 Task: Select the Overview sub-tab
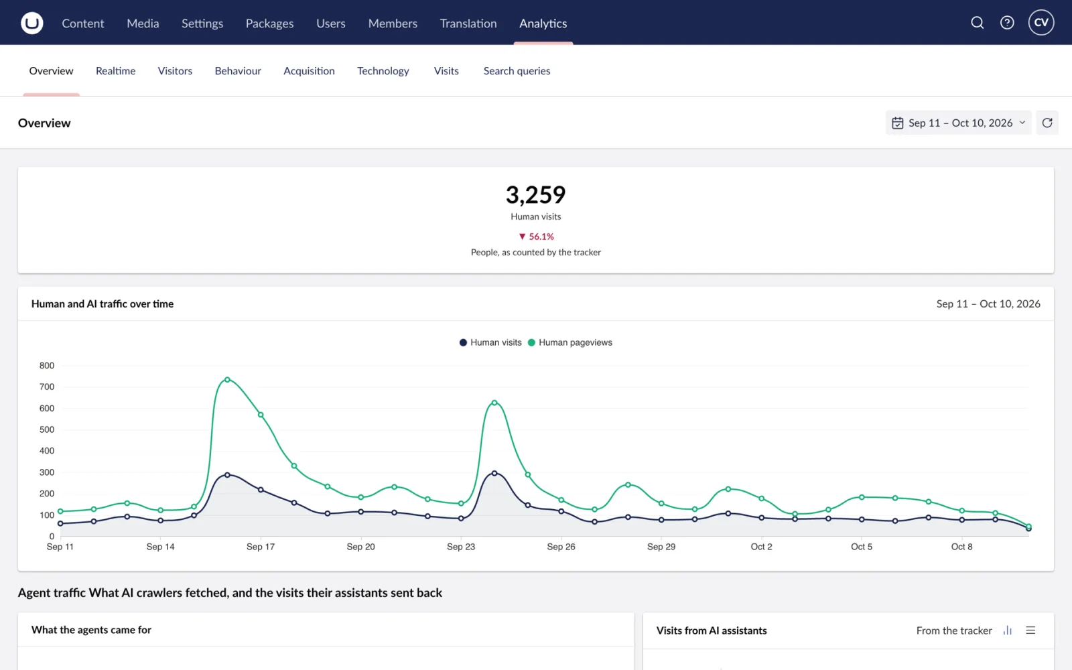(x=52, y=71)
